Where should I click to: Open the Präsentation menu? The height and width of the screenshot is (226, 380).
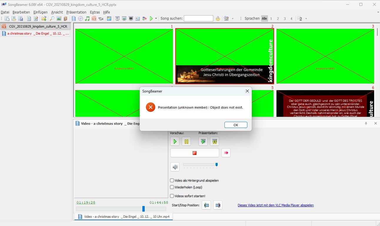coord(76,12)
